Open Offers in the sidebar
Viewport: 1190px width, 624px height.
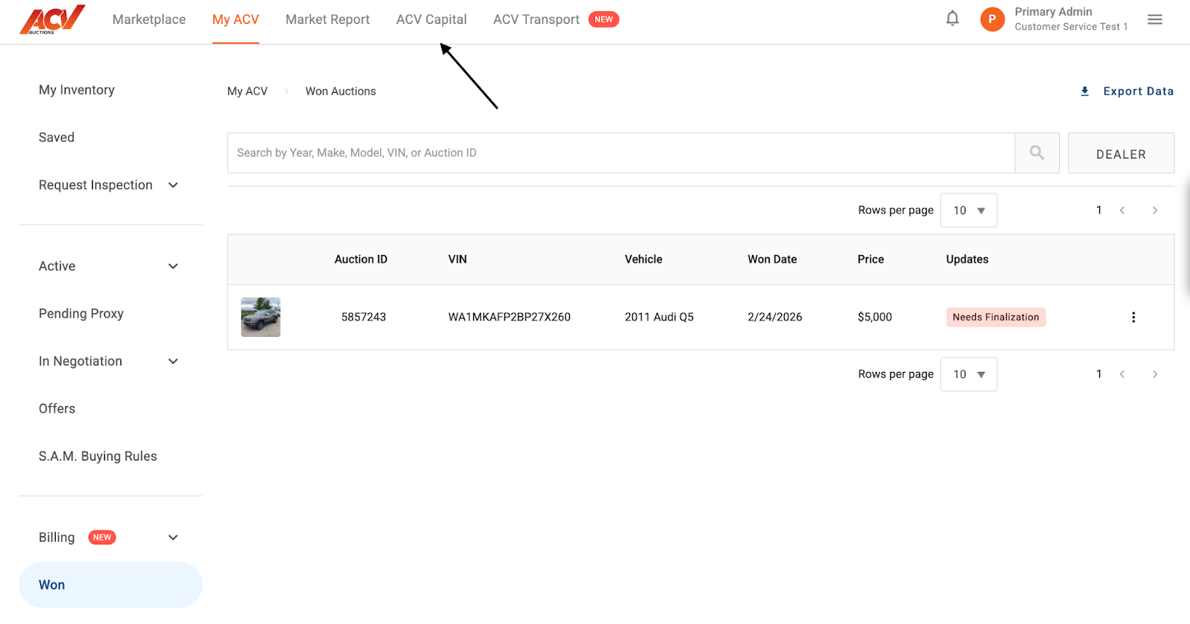point(57,409)
